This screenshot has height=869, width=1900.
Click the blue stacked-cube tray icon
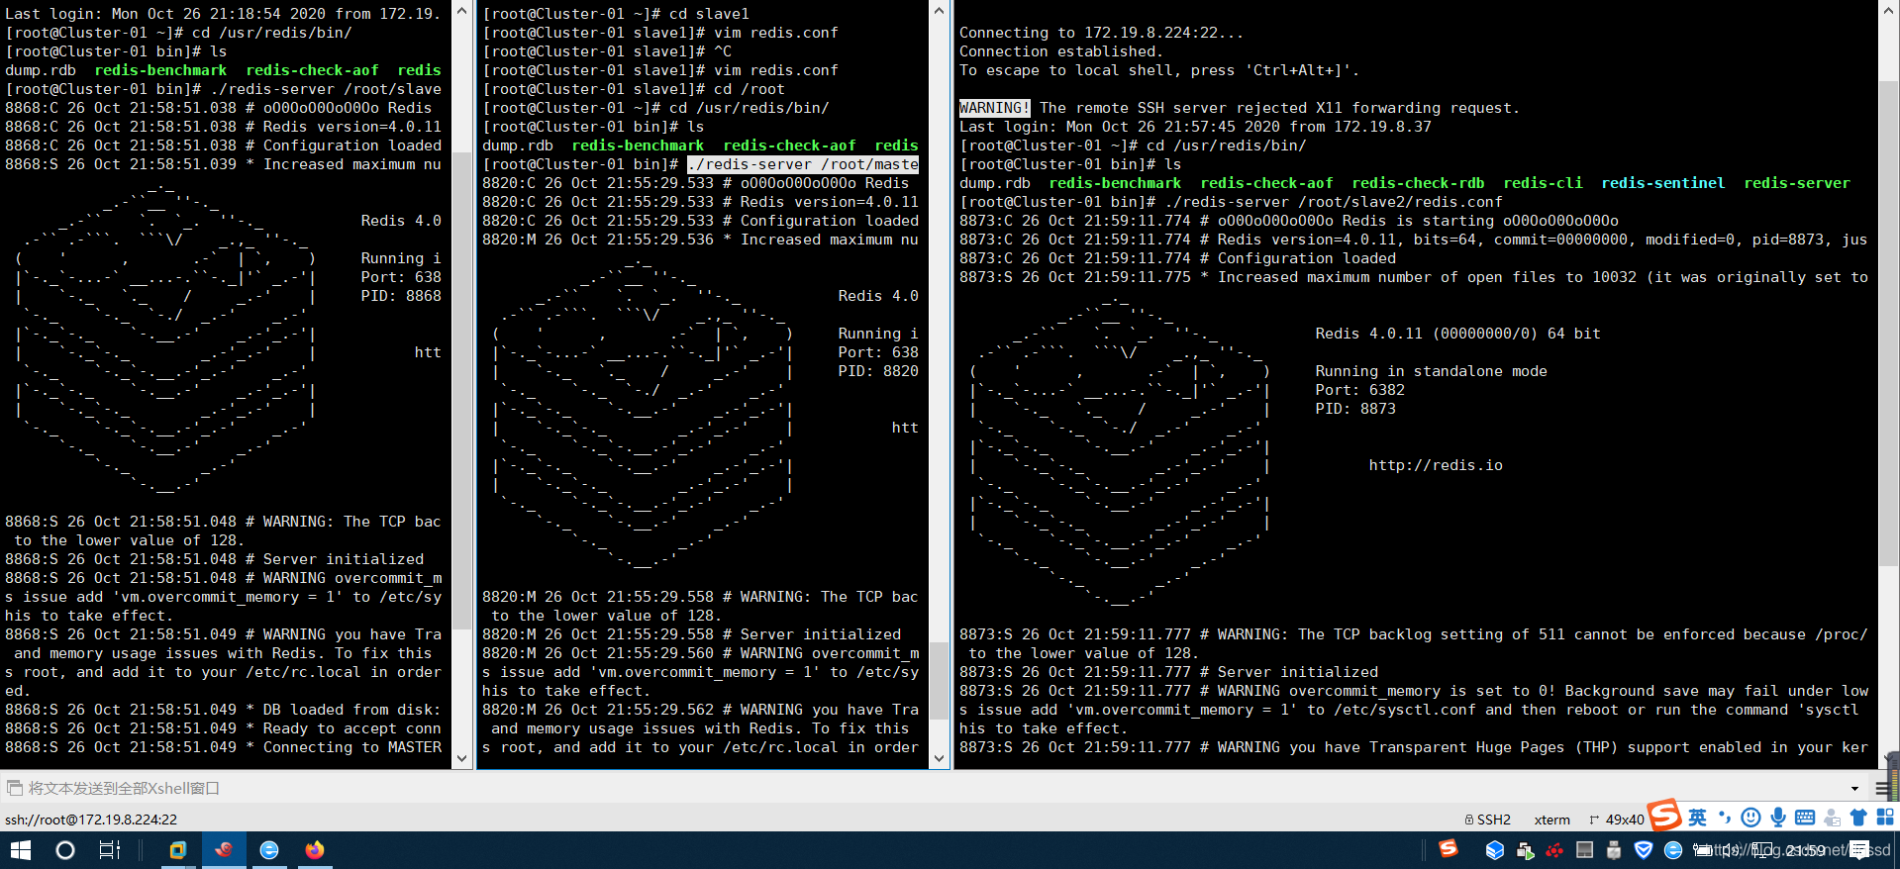(x=1495, y=850)
